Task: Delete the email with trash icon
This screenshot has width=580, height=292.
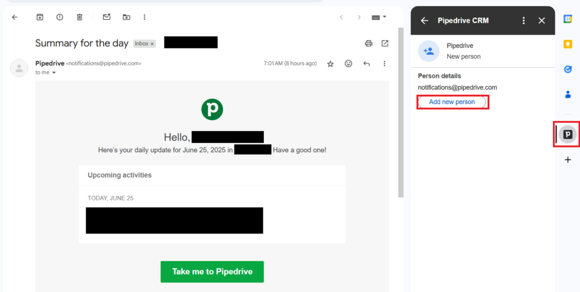Action: pyautogui.click(x=79, y=17)
